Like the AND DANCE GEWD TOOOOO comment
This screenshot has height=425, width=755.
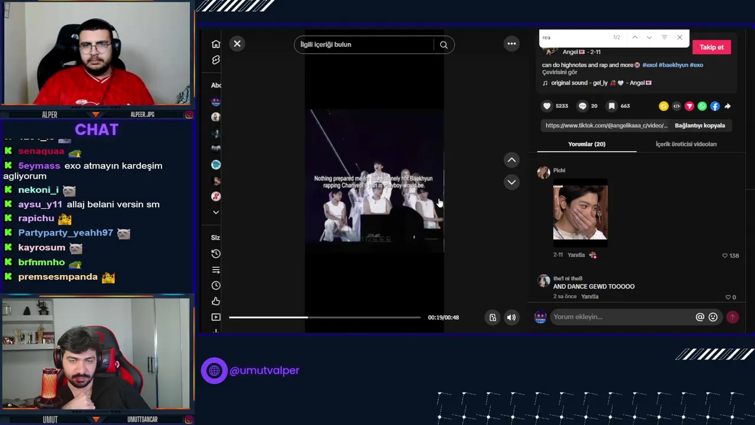(x=727, y=297)
